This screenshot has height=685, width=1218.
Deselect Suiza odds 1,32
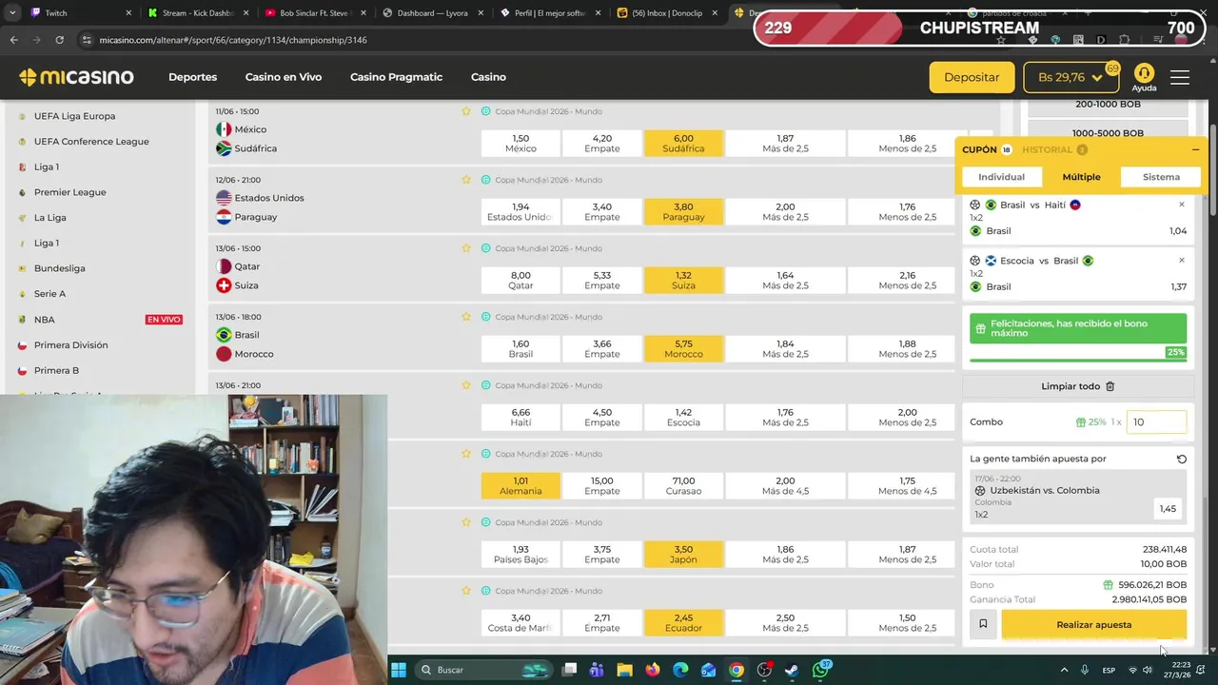[x=683, y=280]
